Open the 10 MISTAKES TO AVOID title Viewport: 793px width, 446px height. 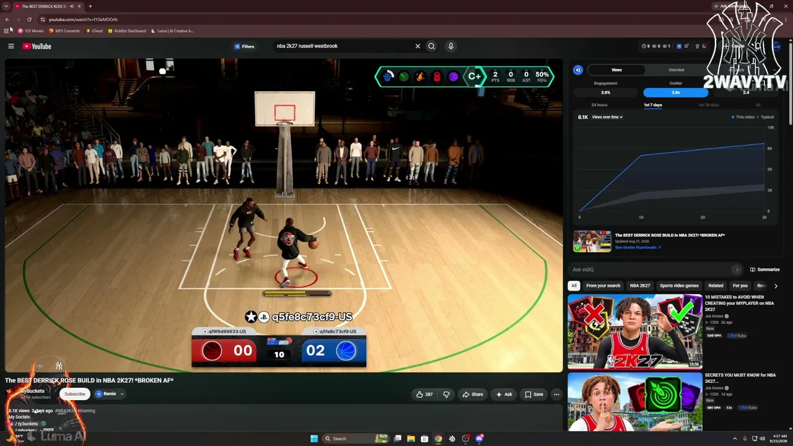(x=739, y=303)
